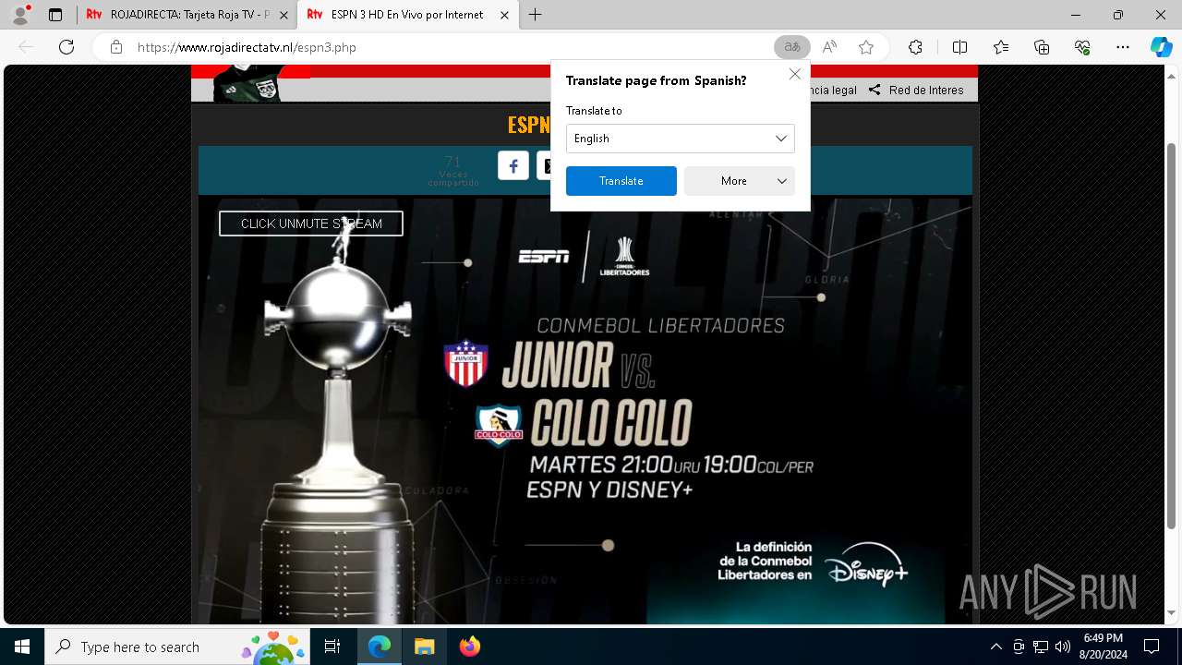1182x665 pixels.
Task: Activate Read aloud icon
Action: tap(829, 47)
